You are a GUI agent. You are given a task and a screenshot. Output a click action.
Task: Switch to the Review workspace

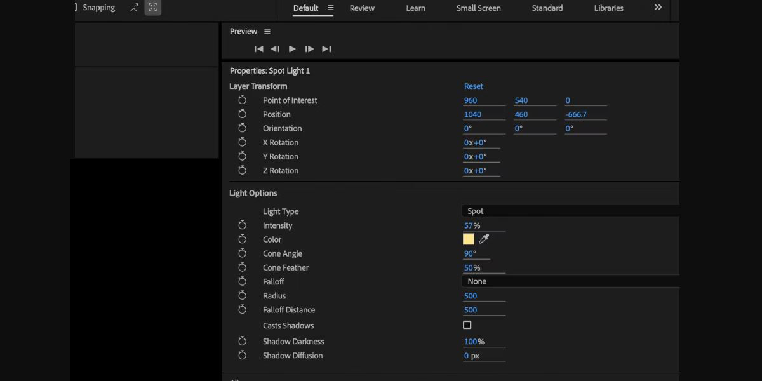click(362, 8)
